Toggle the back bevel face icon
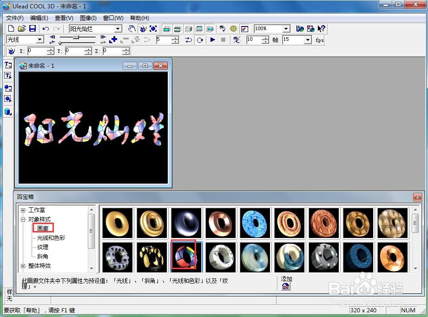 coord(199,29)
